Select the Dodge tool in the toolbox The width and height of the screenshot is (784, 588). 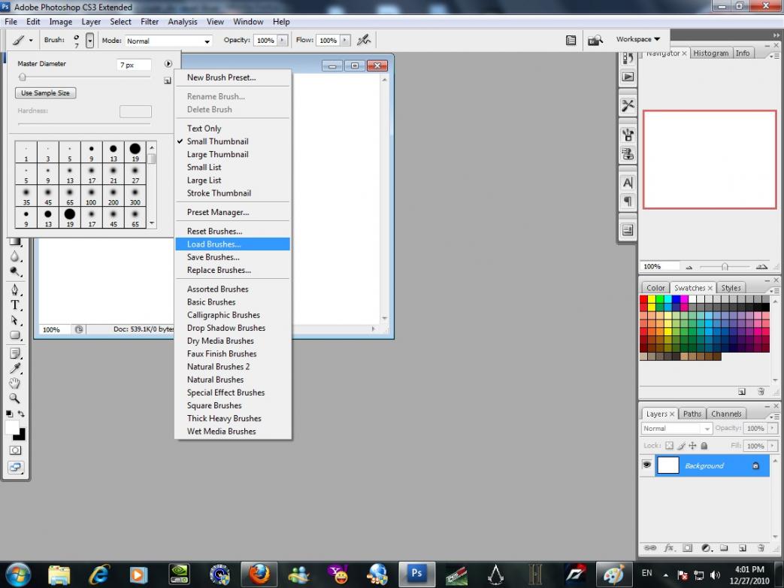(15, 271)
